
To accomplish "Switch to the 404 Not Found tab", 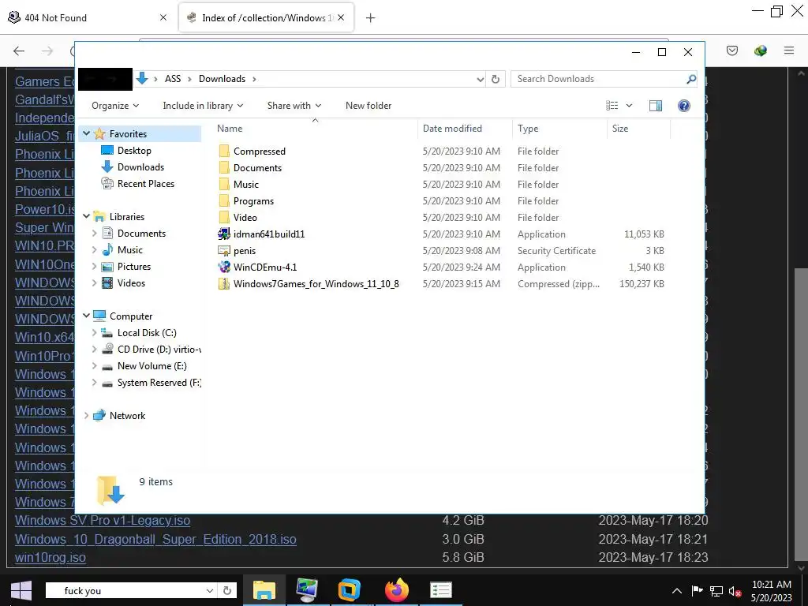I will (x=88, y=17).
